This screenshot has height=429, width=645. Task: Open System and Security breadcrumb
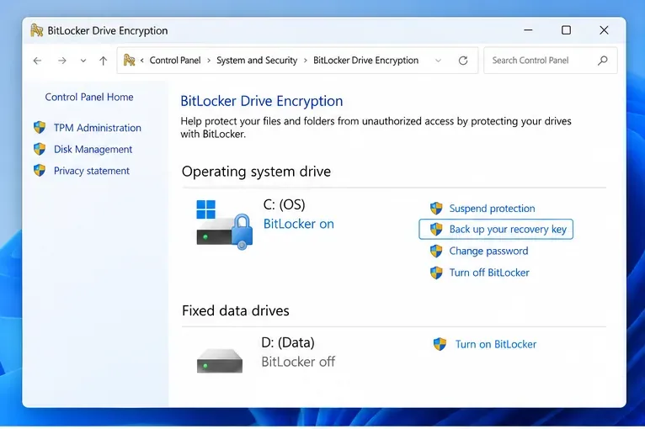click(x=257, y=61)
